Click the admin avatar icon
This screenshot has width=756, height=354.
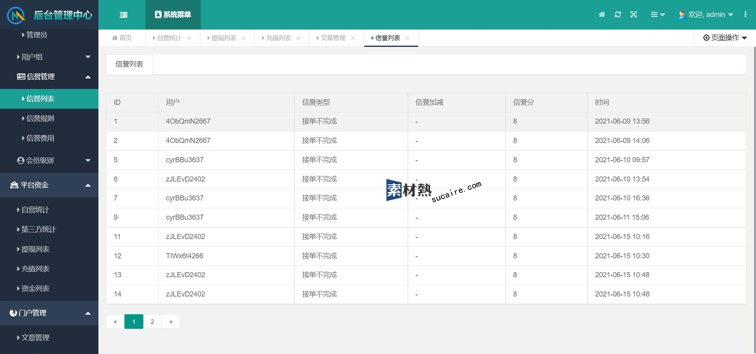click(682, 15)
